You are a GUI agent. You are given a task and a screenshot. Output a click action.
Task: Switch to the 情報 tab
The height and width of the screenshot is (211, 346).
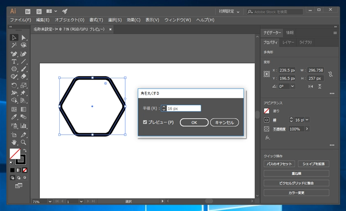(x=290, y=33)
